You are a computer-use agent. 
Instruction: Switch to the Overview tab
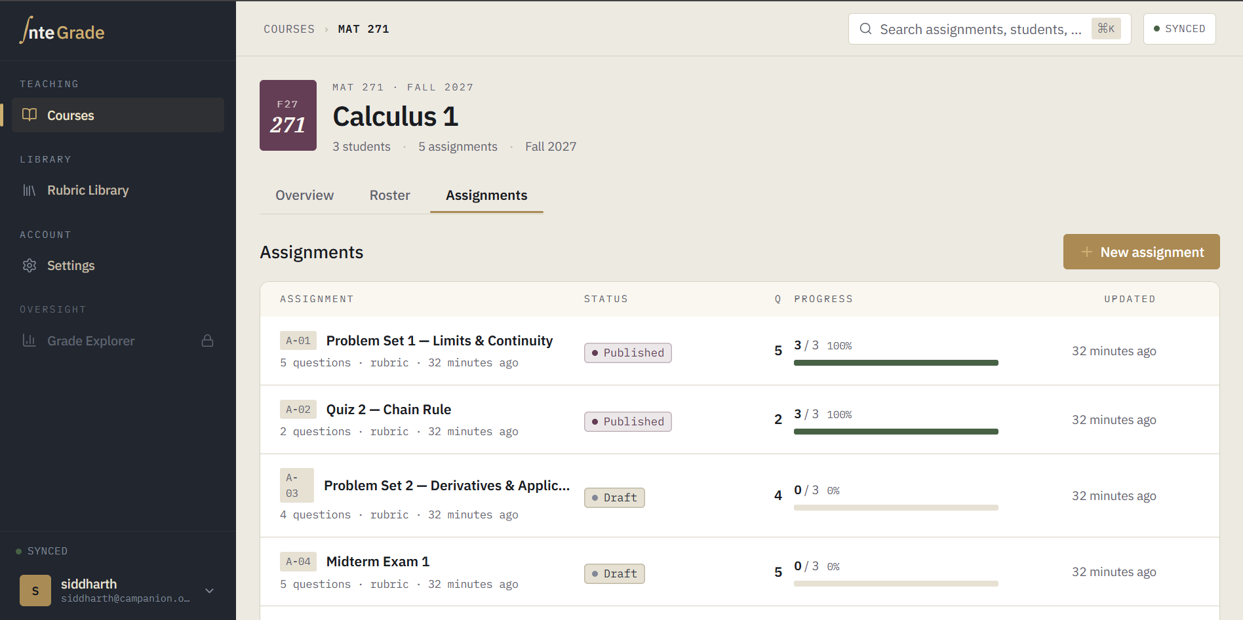304,195
